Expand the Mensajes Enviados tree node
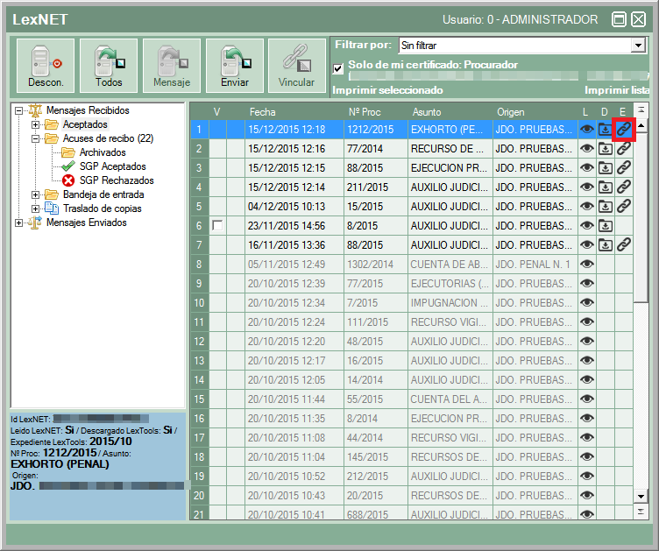 pos(19,223)
